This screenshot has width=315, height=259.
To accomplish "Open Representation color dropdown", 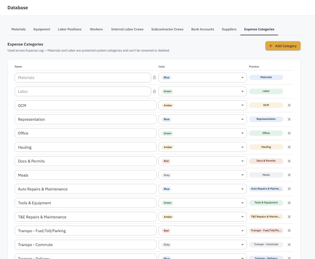I will (x=202, y=119).
